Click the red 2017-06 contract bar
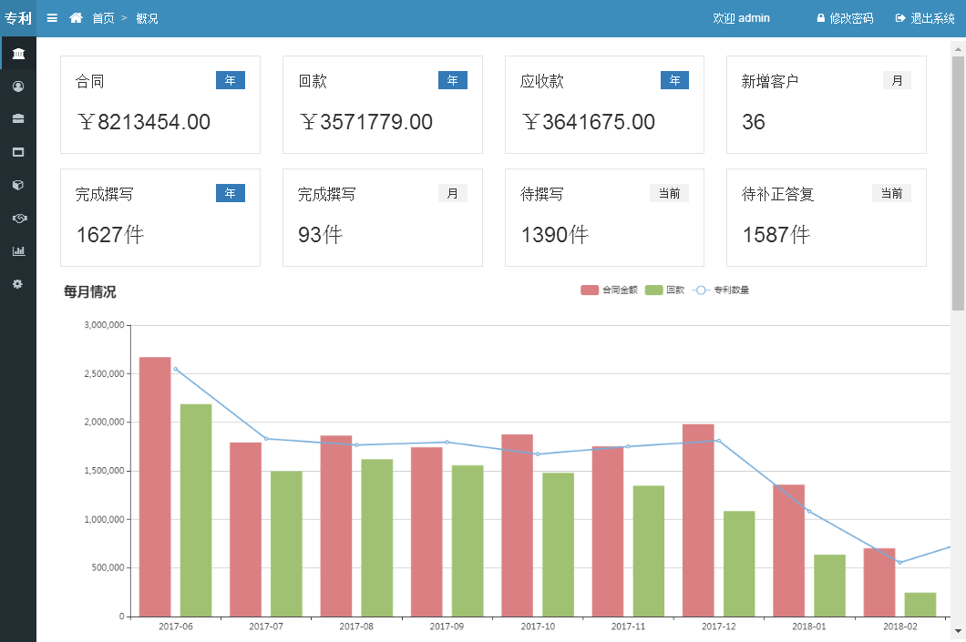This screenshot has width=966, height=642. (x=155, y=486)
